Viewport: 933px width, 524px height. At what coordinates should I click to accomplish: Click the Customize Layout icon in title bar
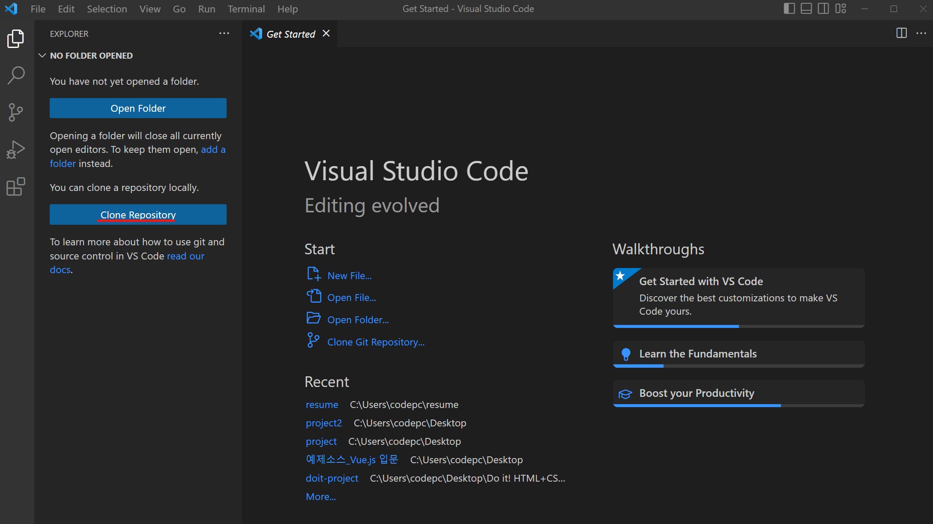tap(840, 9)
